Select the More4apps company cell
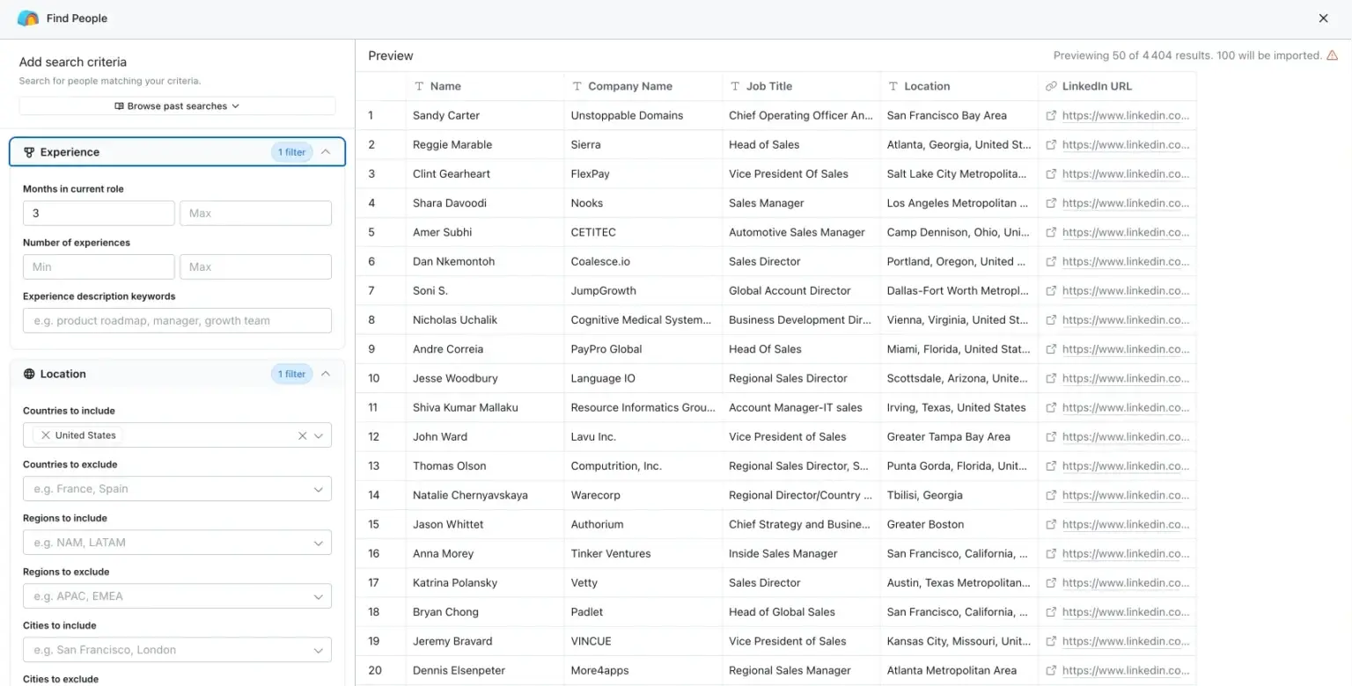The width and height of the screenshot is (1352, 686). [643, 670]
